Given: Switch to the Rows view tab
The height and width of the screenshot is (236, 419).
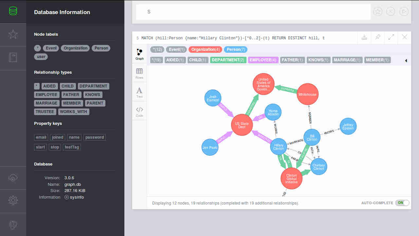Looking at the screenshot, I should 139,74.
